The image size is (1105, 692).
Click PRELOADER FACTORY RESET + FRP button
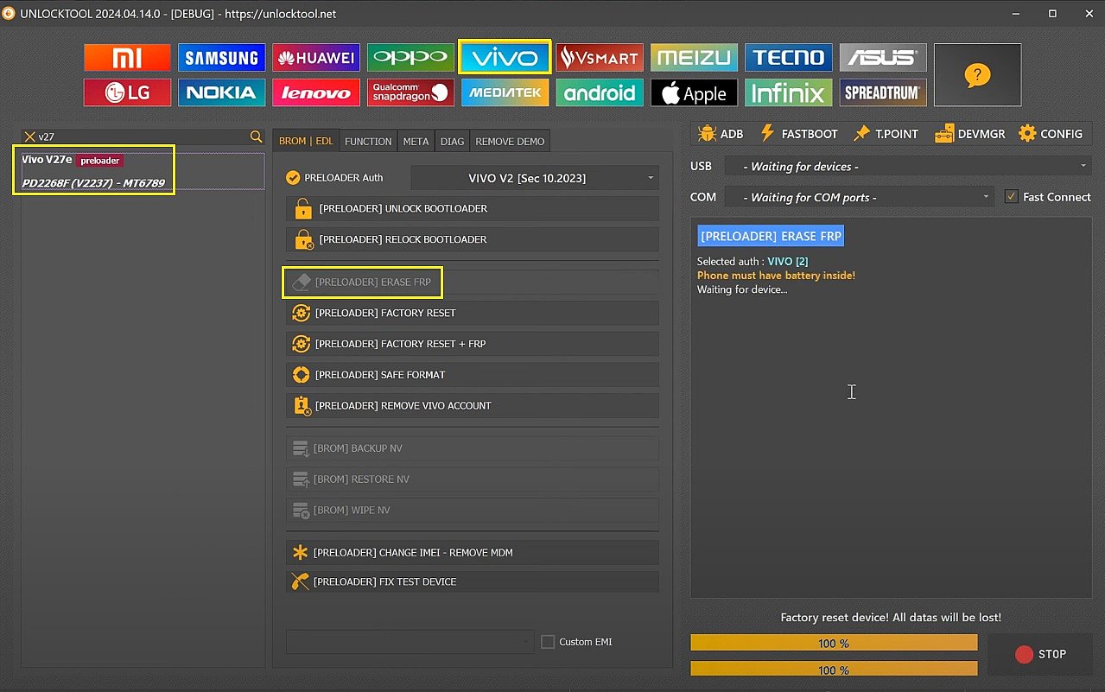pyautogui.click(x=472, y=344)
